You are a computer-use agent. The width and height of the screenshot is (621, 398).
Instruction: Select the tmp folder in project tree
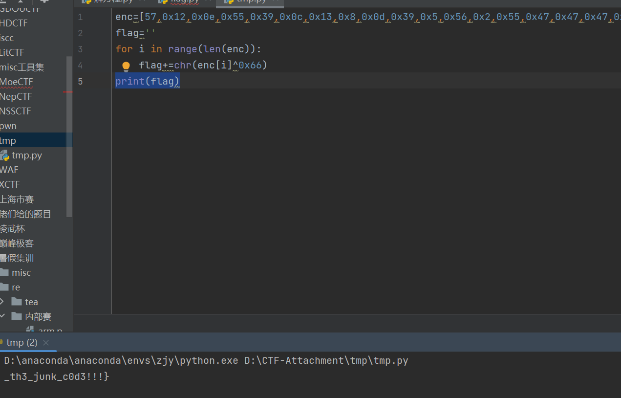tap(8, 141)
